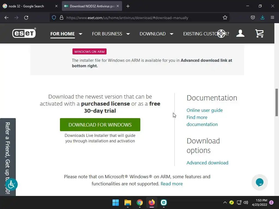The image size is (279, 209).
Task: Select the FOR BUSINESS menu item
Action: pyautogui.click(x=107, y=34)
